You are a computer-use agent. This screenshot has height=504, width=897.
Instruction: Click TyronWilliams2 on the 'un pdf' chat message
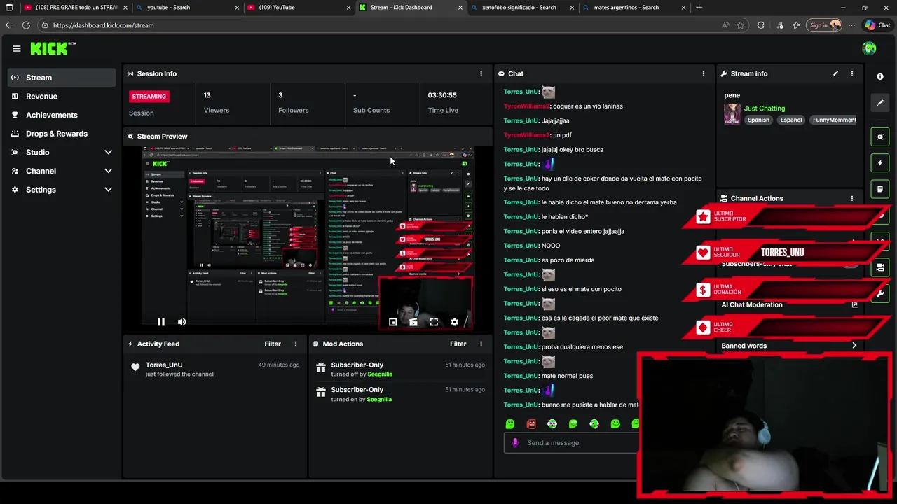point(527,135)
